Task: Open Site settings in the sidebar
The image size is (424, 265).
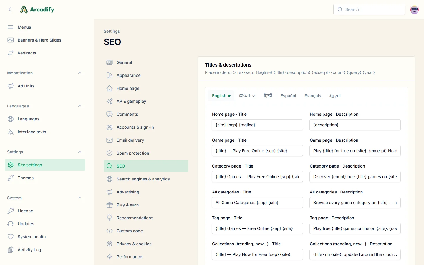Action: pos(45,165)
